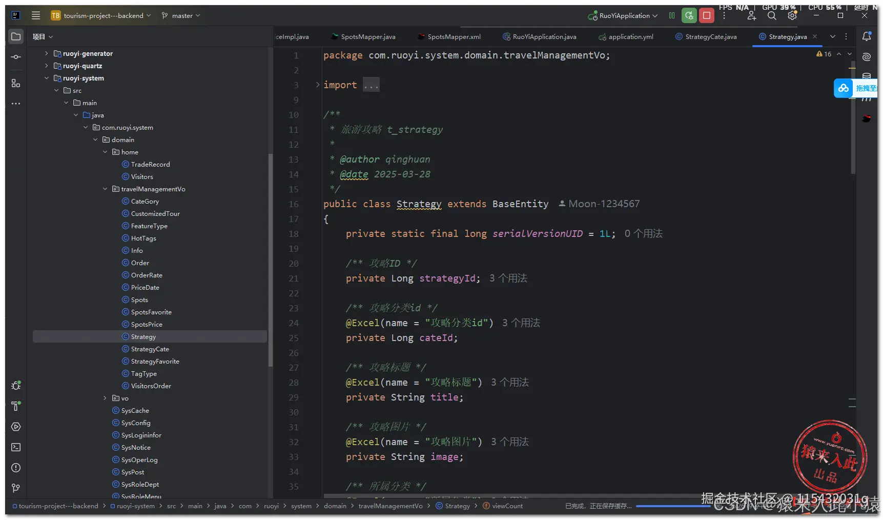Switch to SpotsMapper.xml tab
Viewport: 883px width, 520px height.
449,36
